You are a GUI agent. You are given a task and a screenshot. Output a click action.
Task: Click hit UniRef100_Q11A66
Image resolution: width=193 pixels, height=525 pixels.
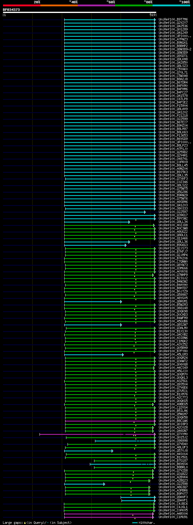click(x=173, y=239)
